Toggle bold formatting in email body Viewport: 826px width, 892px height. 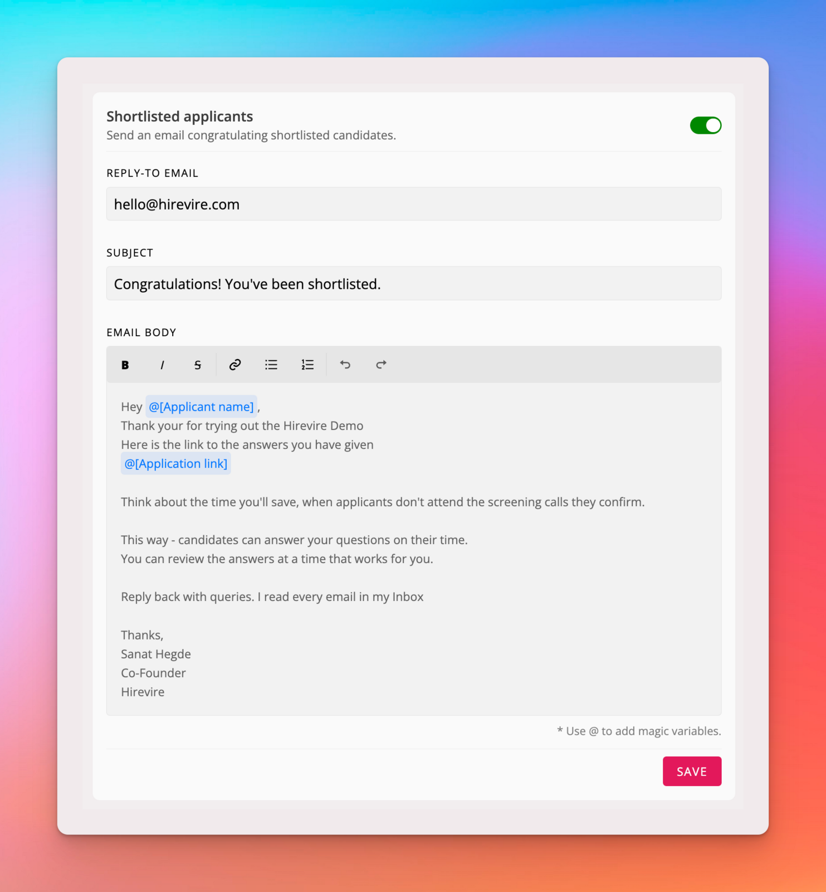[125, 365]
